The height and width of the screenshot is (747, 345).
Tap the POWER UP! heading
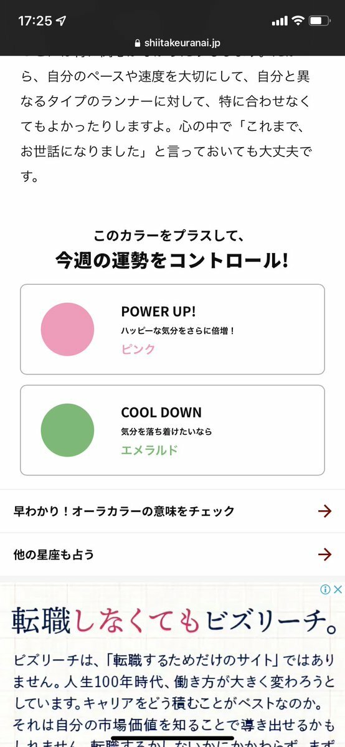point(159,312)
